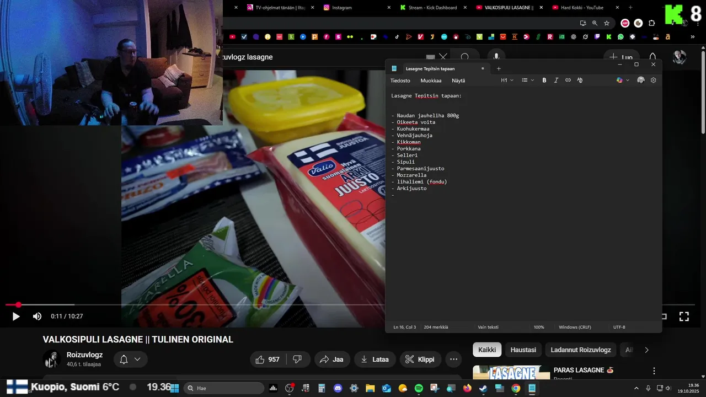Clear formatting with Notepad's toolbar icon
This screenshot has width=706, height=397.
580,81
